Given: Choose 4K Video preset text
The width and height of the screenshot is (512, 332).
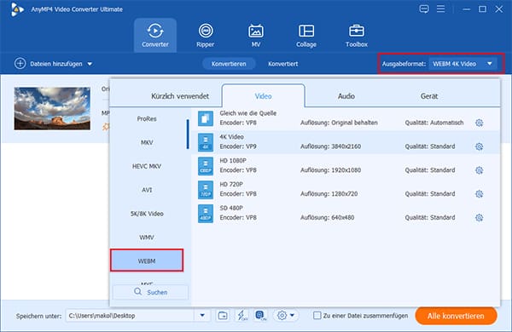Looking at the screenshot, I should pos(231,137).
